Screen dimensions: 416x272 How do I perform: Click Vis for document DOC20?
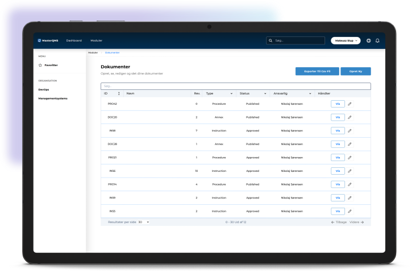click(x=338, y=117)
